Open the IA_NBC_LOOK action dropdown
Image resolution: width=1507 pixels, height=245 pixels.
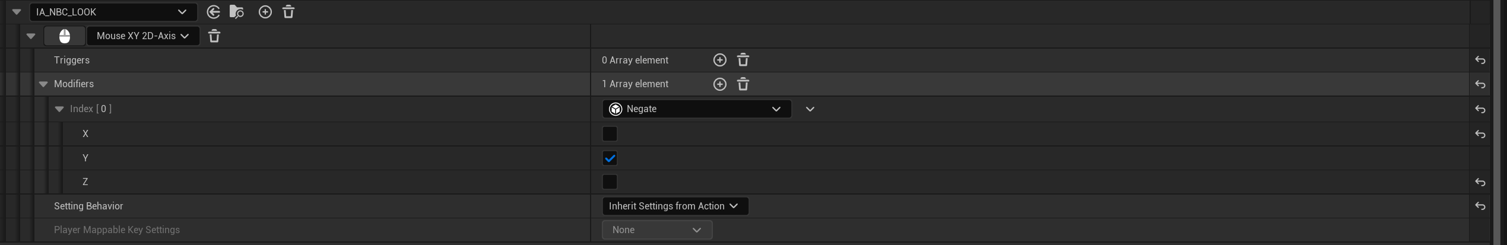tap(113, 12)
